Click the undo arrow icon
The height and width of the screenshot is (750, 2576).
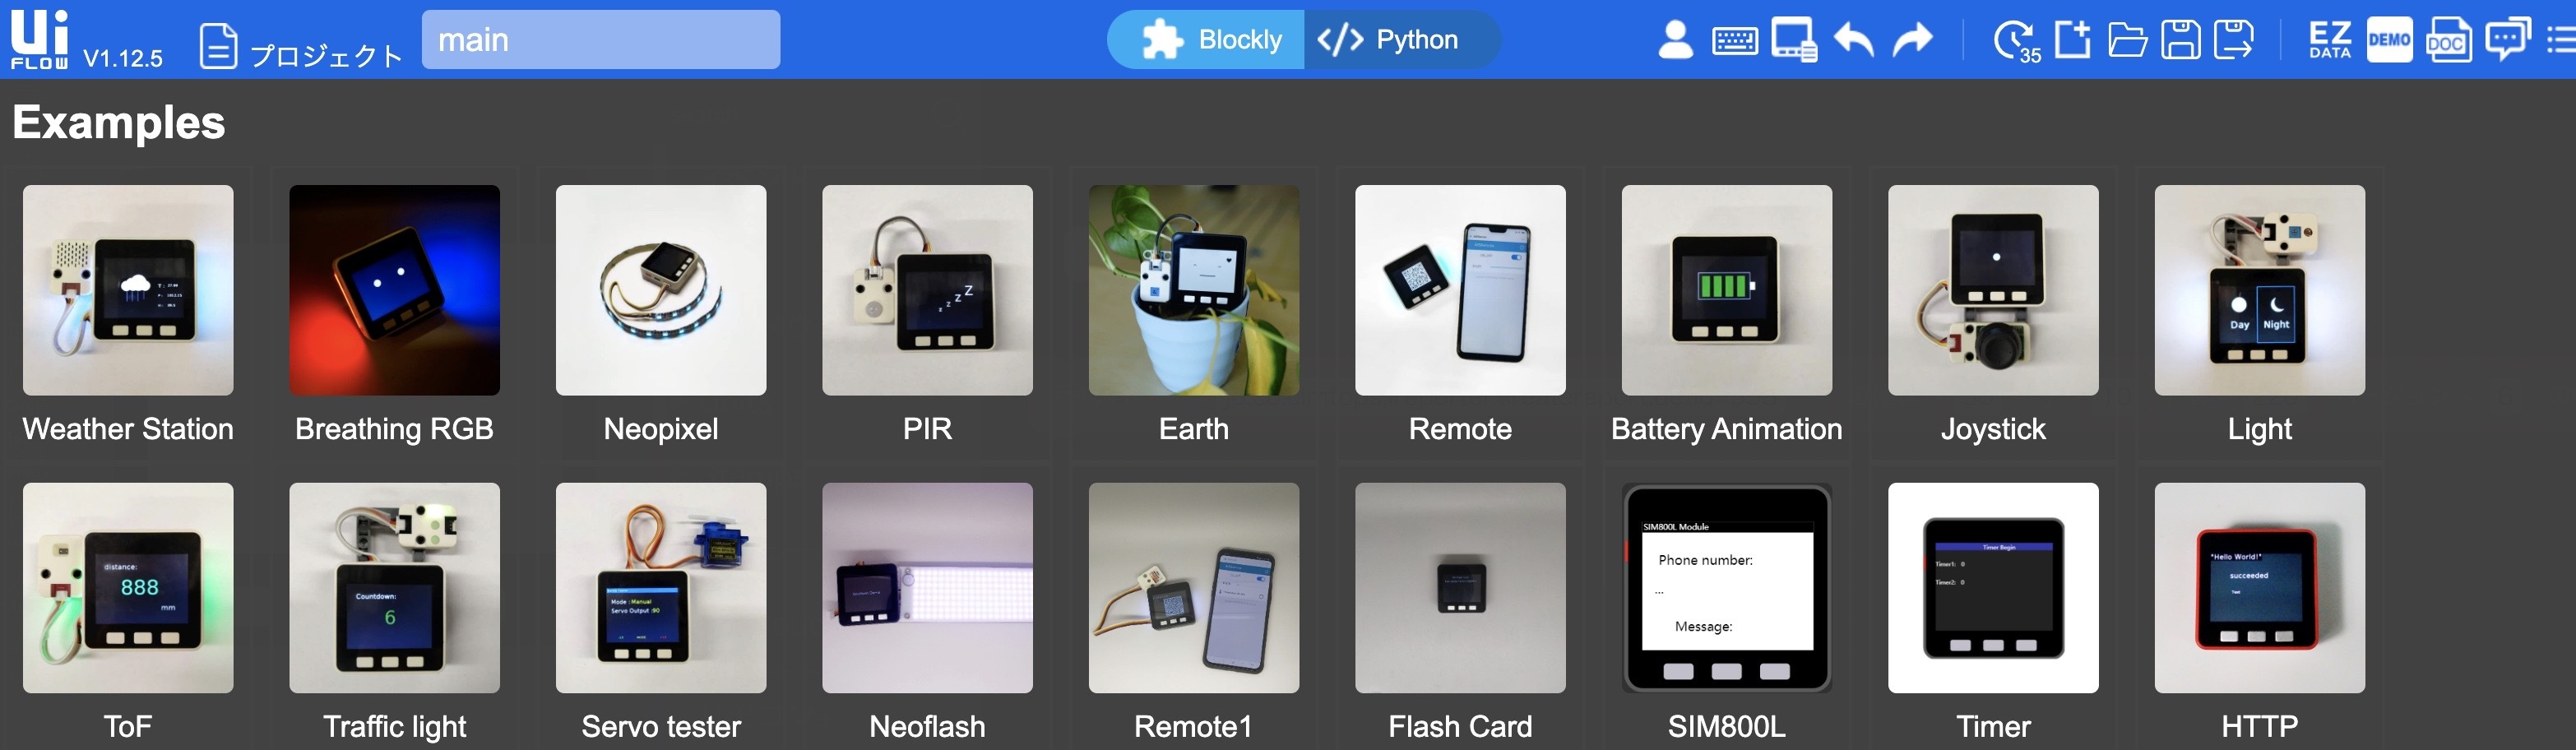click(1853, 40)
